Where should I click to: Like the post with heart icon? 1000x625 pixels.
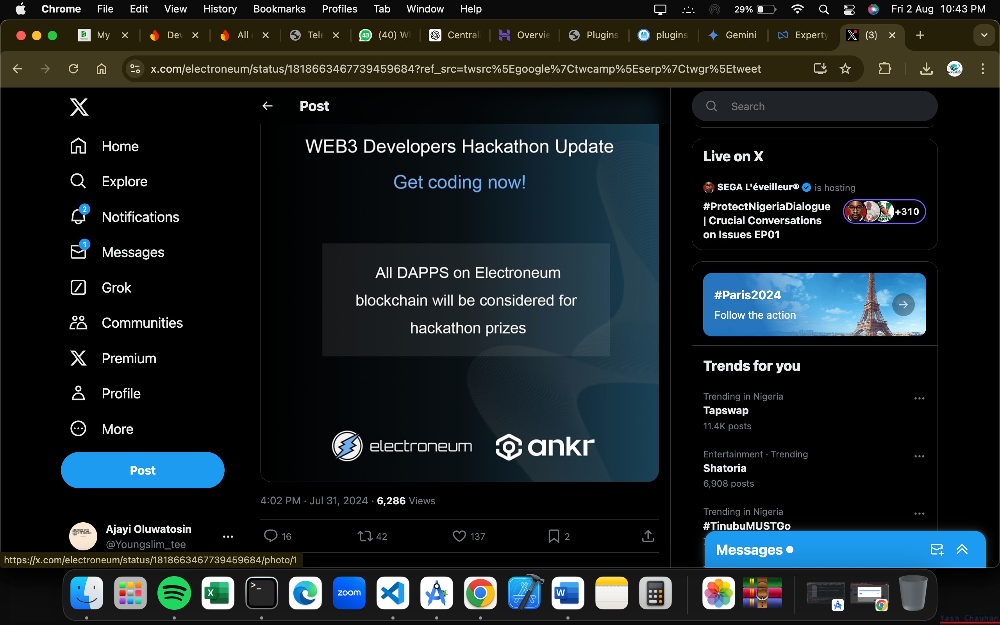(x=459, y=536)
